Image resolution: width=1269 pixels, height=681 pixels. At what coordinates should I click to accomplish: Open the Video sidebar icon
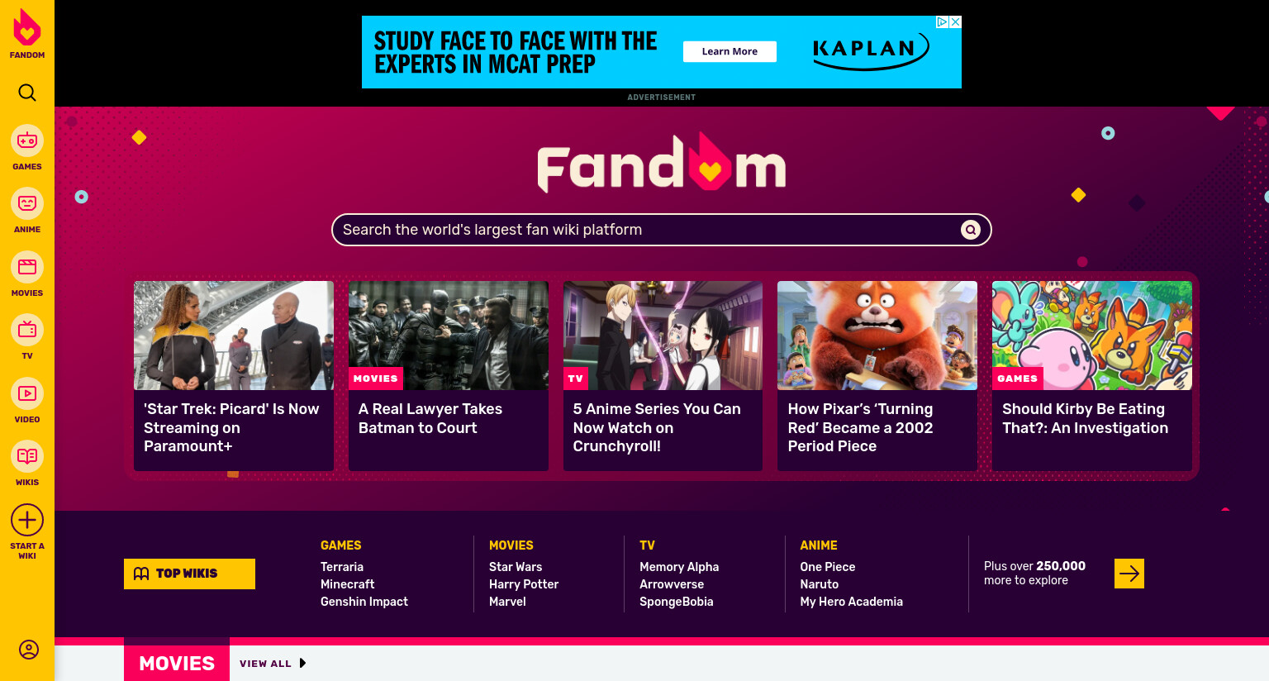(27, 393)
